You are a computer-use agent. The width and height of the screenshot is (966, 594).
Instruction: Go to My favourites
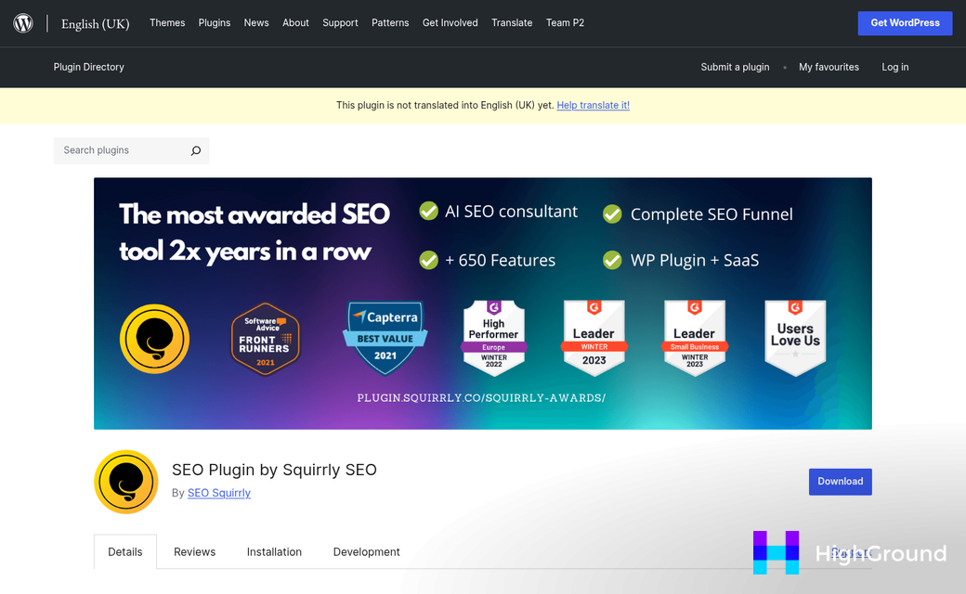pyautogui.click(x=829, y=67)
